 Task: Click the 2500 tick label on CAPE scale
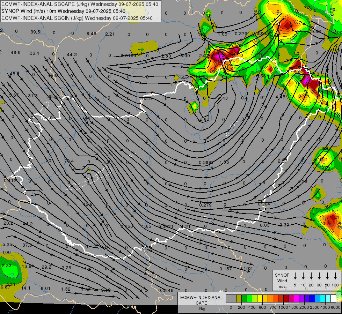(x=315, y=307)
